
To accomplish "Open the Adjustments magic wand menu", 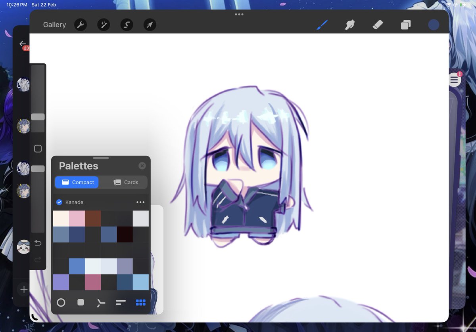I will (104, 25).
